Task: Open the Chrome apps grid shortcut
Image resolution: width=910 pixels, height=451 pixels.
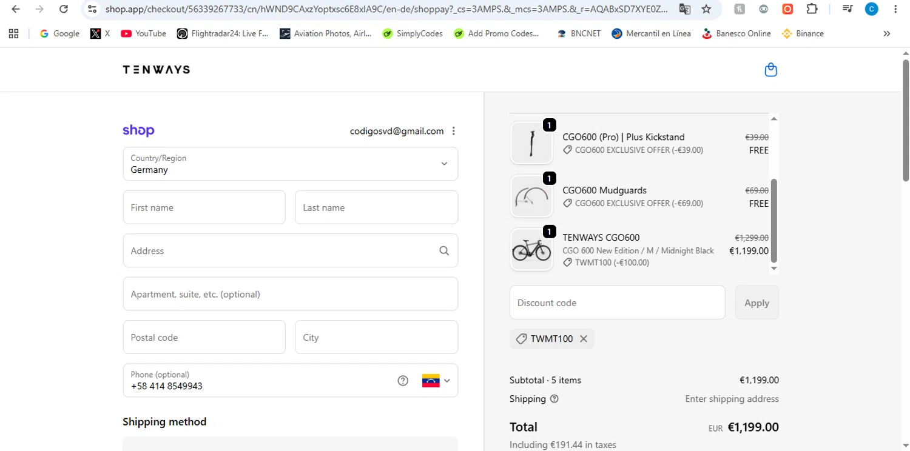Action: pyautogui.click(x=13, y=34)
